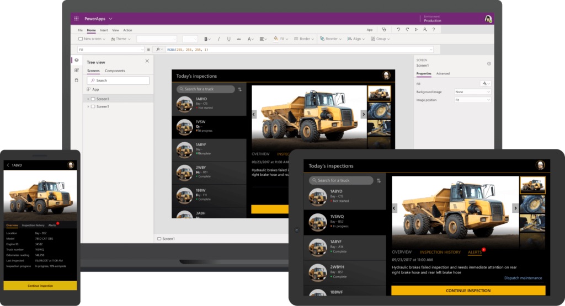Image resolution: width=565 pixels, height=306 pixels.
Task: Open the Border dropdown
Action: tap(304, 39)
